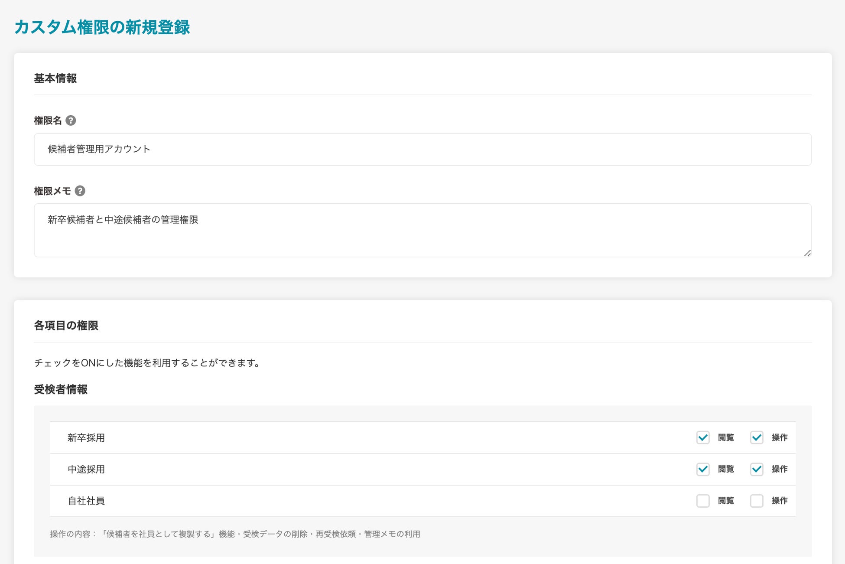Select the 新卒採用 row name
The width and height of the screenshot is (845, 564).
(86, 438)
